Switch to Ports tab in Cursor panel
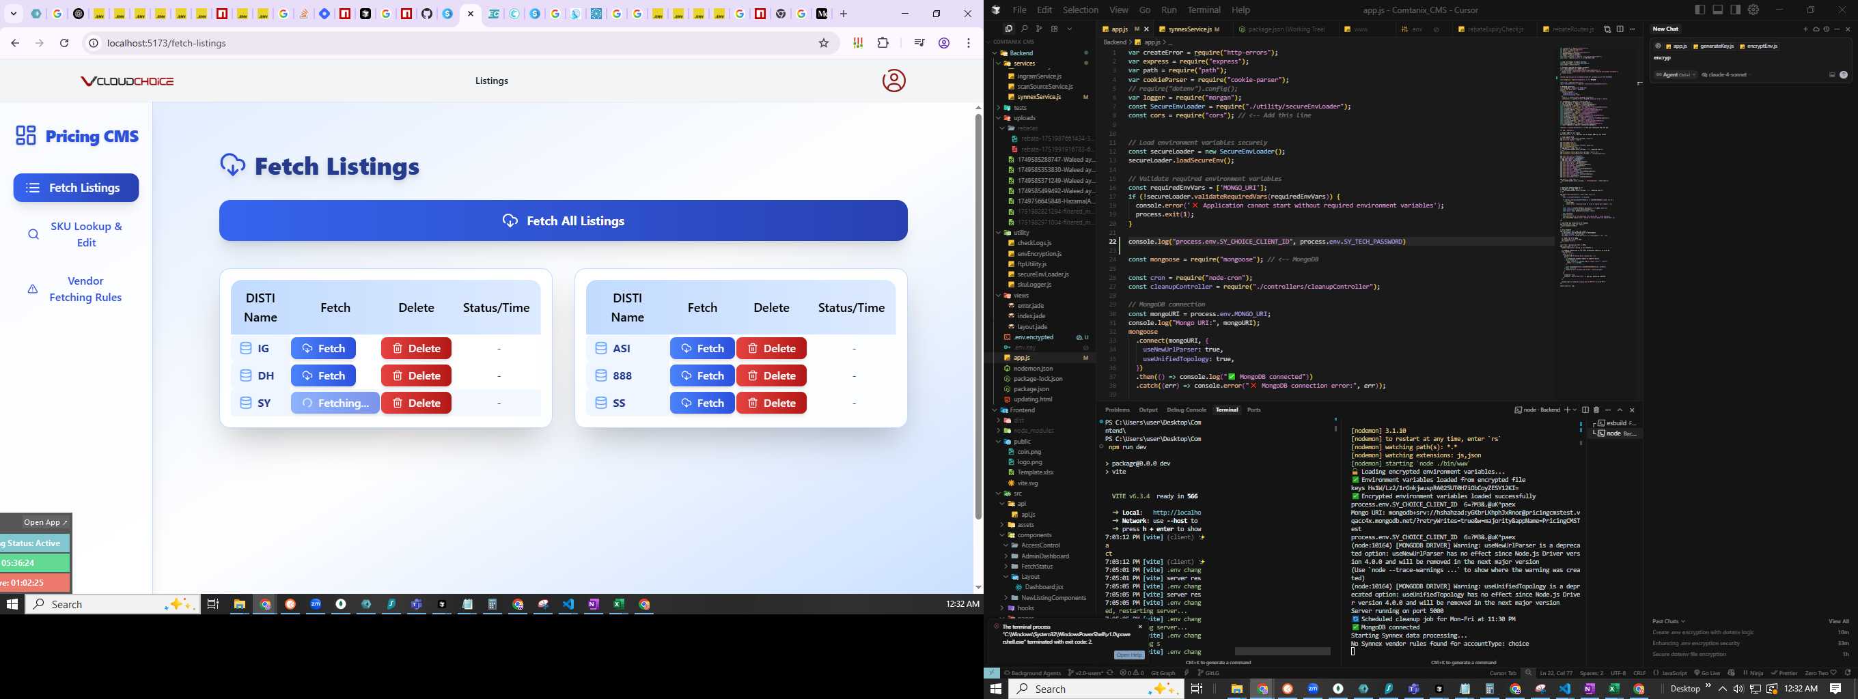1858x699 pixels. click(x=1253, y=410)
